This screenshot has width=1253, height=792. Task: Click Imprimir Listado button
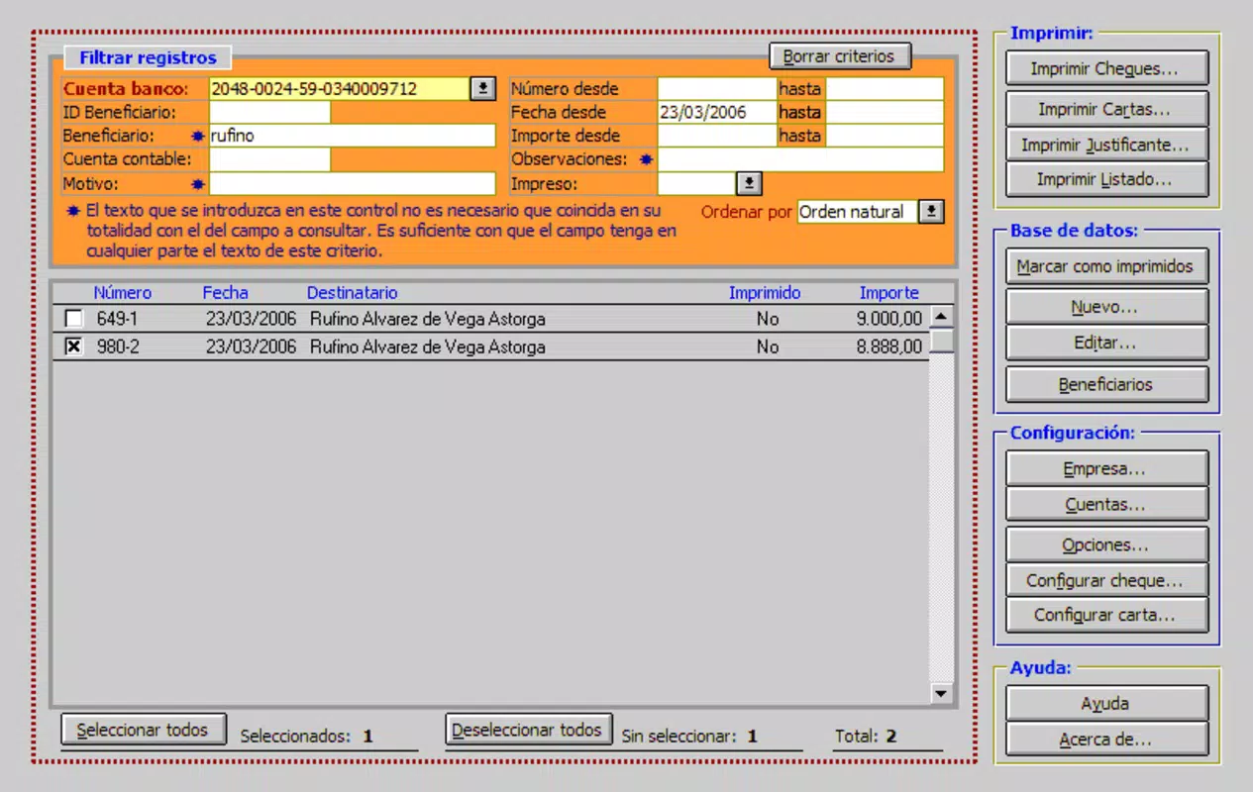click(x=1106, y=179)
